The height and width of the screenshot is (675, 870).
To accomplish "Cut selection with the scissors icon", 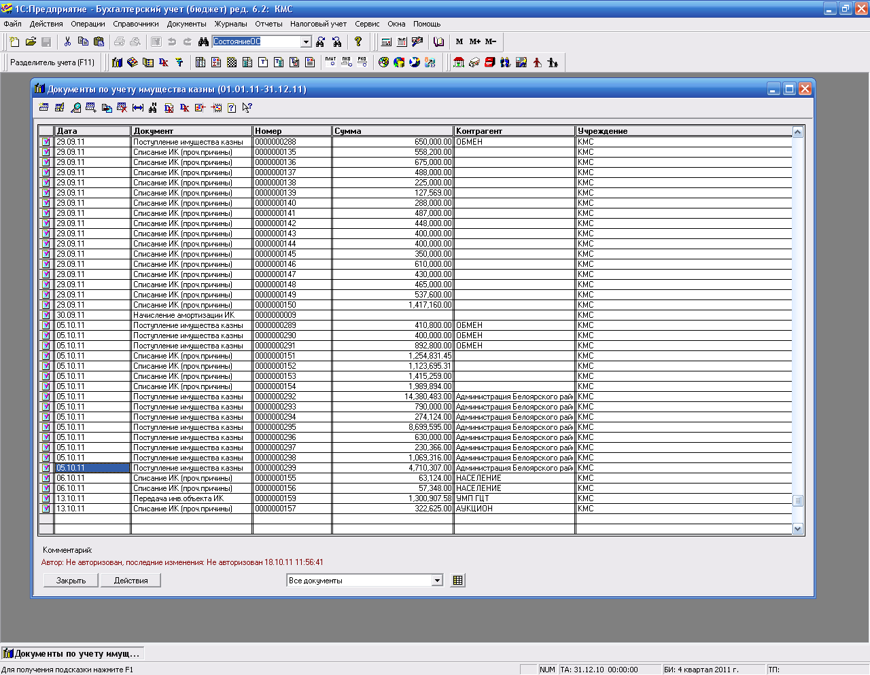I will pos(67,42).
